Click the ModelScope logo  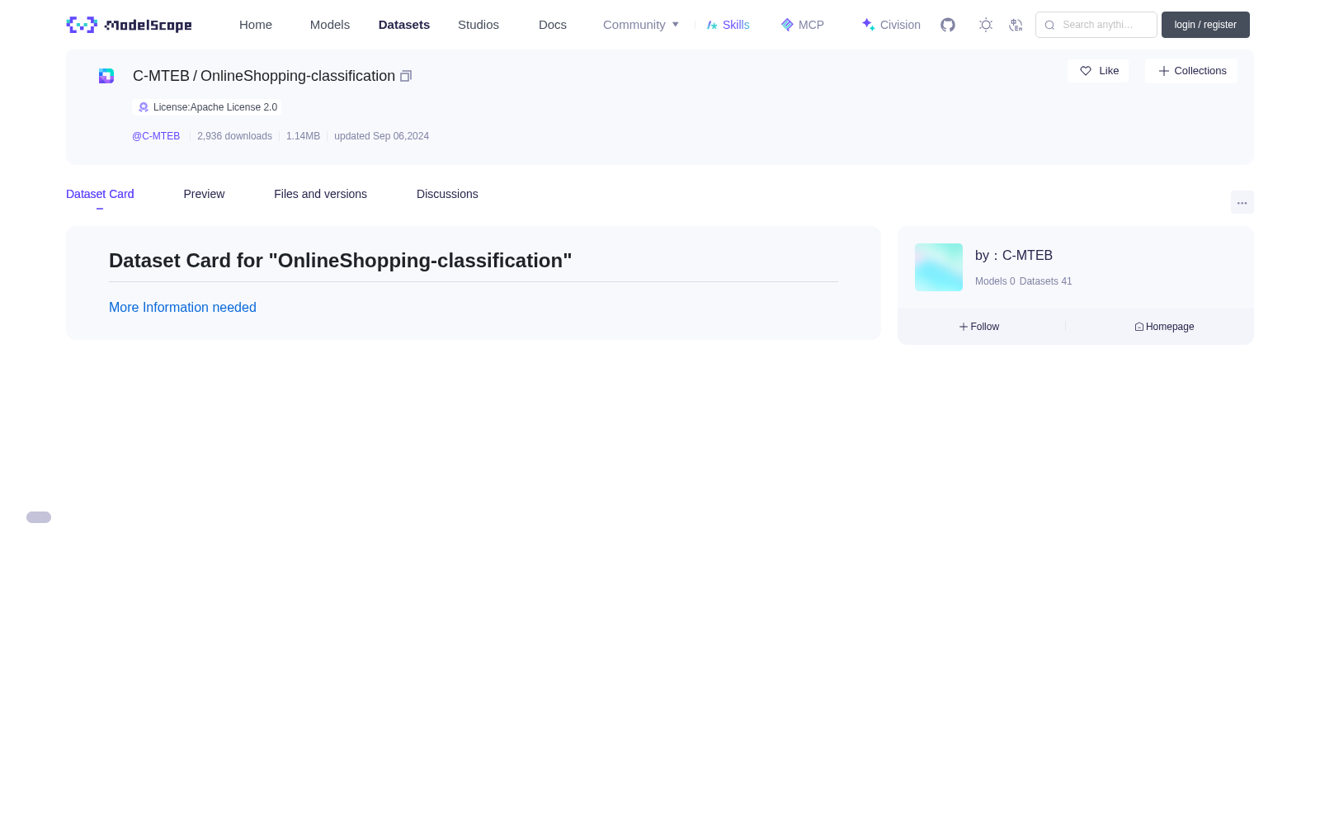point(129,25)
